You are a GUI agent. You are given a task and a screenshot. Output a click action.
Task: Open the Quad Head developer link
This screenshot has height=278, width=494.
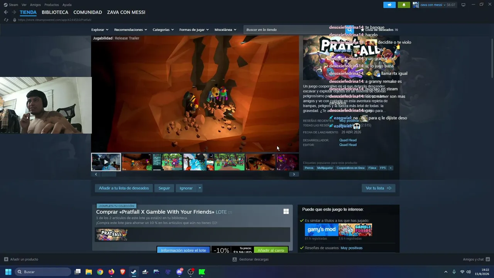[x=348, y=140]
